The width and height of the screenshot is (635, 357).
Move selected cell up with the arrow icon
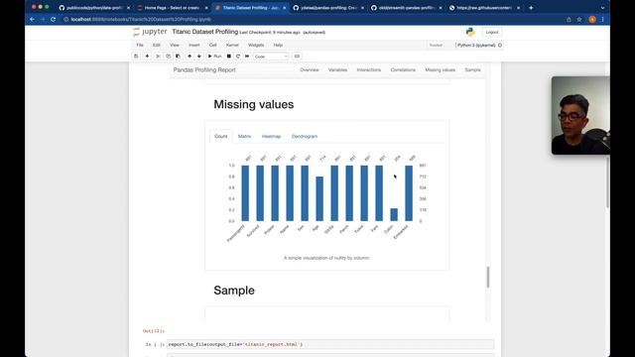point(190,57)
